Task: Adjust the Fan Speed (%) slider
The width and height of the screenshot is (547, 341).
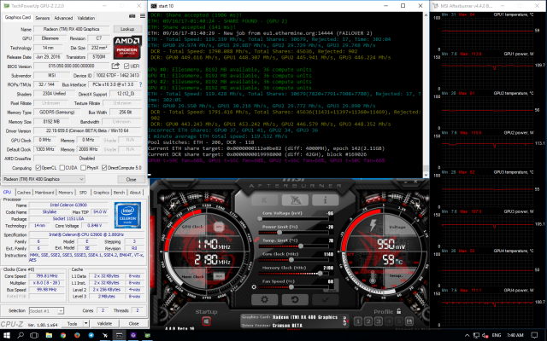Action: tap(294, 287)
